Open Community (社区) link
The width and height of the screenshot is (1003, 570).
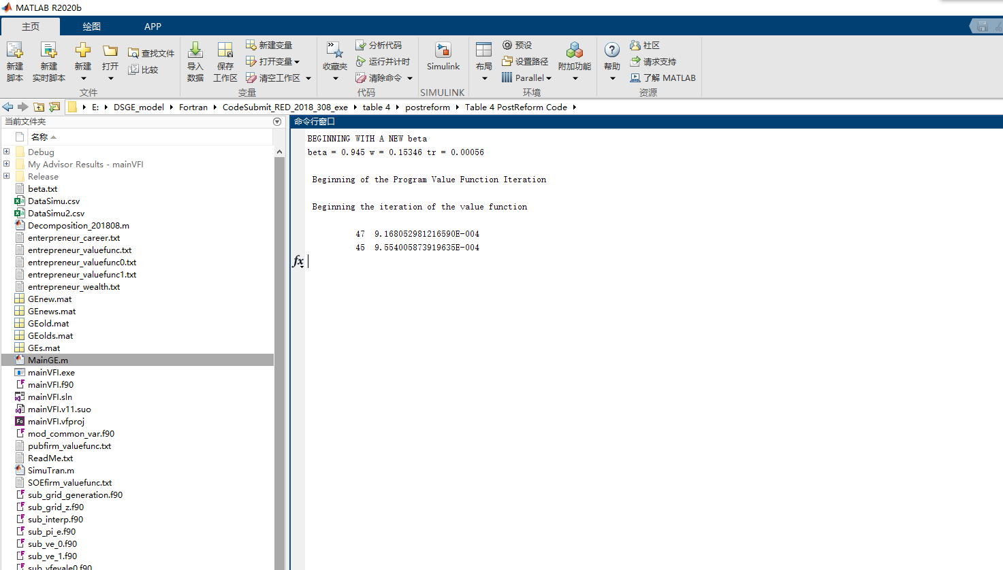point(644,45)
